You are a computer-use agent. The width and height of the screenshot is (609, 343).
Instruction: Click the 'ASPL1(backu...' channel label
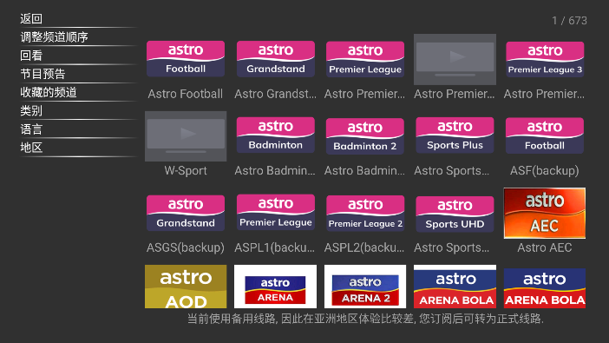pyautogui.click(x=275, y=247)
